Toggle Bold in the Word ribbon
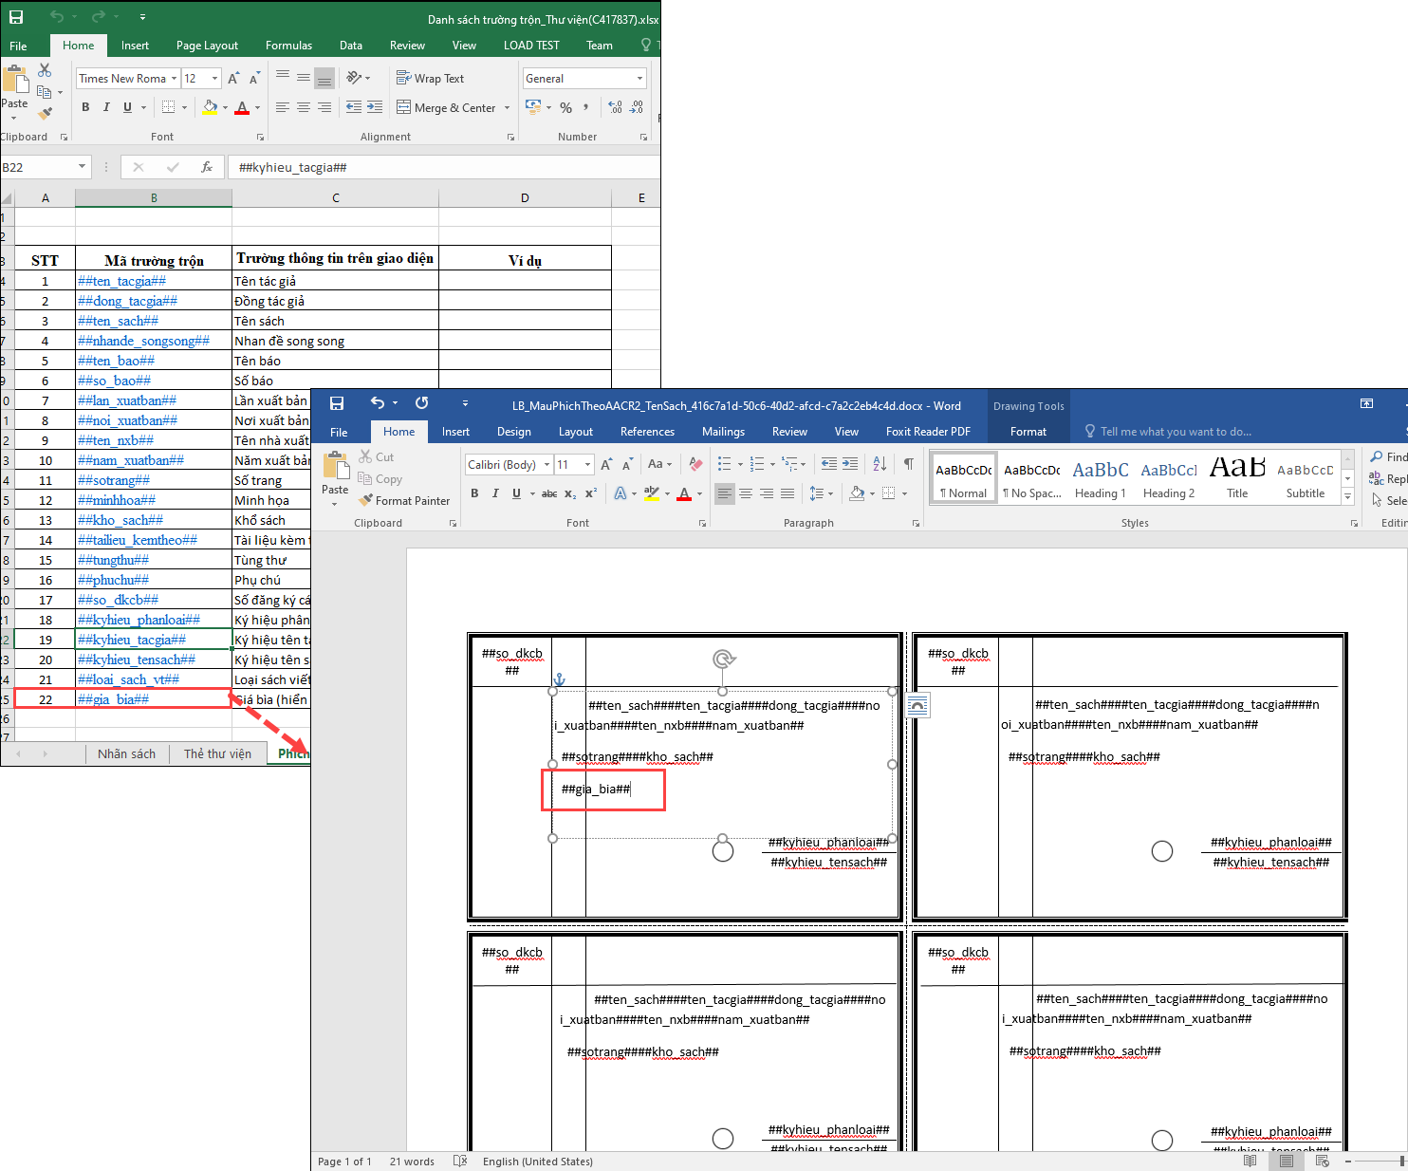 474,493
